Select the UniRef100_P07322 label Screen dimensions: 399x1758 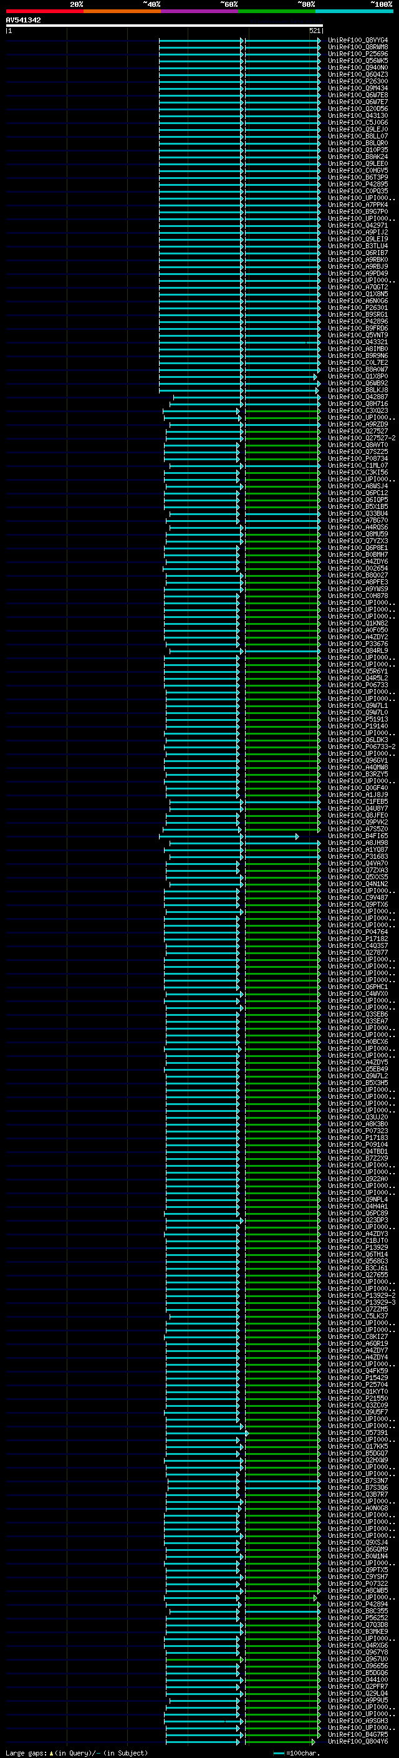[358, 1584]
